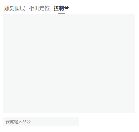This screenshot has height=132, width=139.
Task: Click the 在此输入命令 input field
Action: click(41, 121)
